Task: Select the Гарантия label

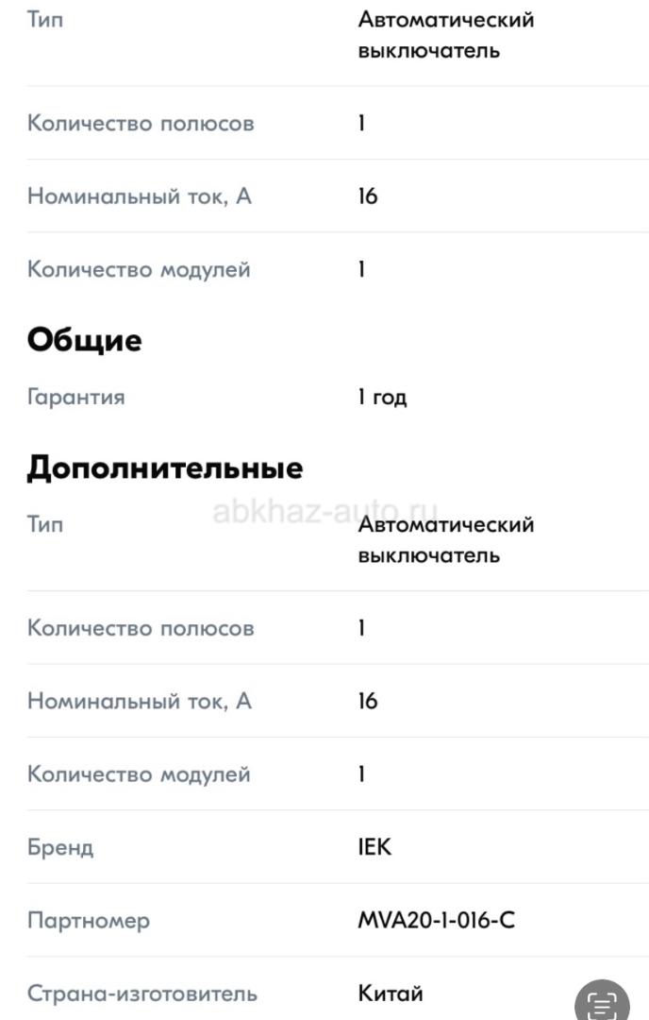Action: point(75,397)
